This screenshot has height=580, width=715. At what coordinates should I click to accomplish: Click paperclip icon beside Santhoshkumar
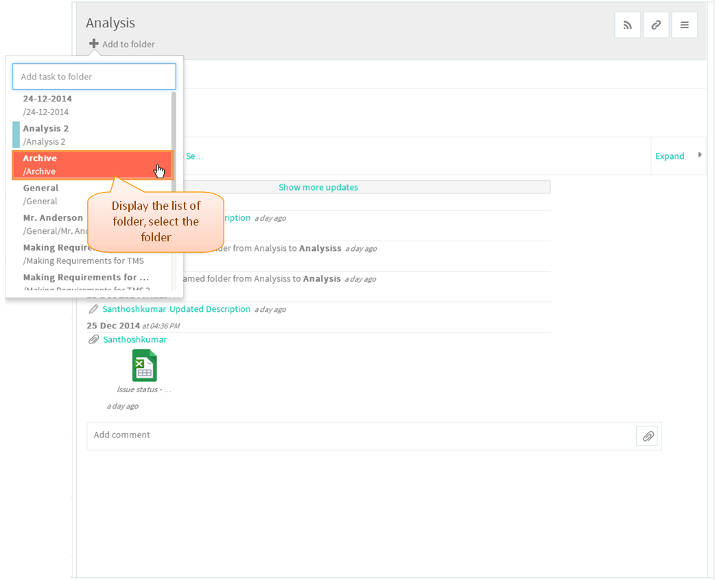(x=93, y=339)
